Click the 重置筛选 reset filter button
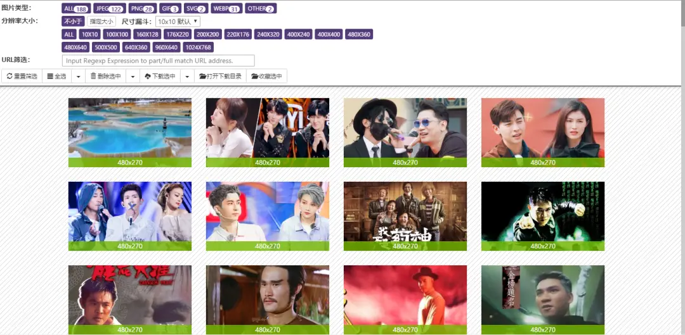 [22, 76]
